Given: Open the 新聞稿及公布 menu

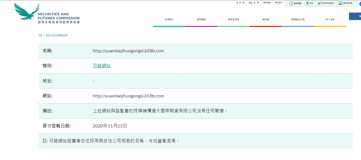Looking at the screenshot, I should [x=298, y=19].
